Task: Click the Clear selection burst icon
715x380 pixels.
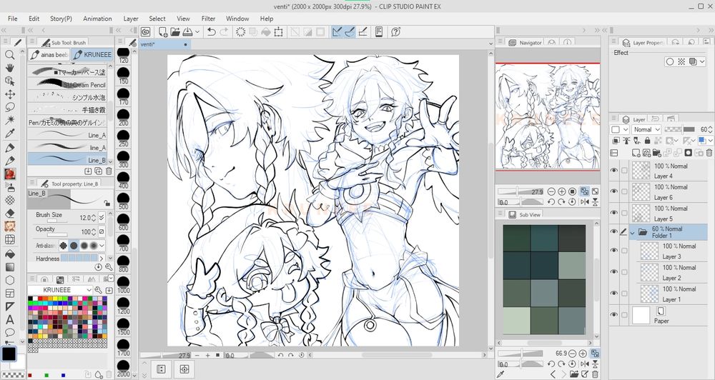Action: pos(240,31)
